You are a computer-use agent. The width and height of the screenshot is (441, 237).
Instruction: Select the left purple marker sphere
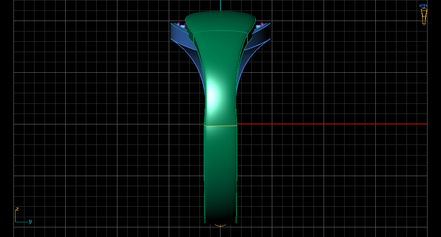pos(178,24)
